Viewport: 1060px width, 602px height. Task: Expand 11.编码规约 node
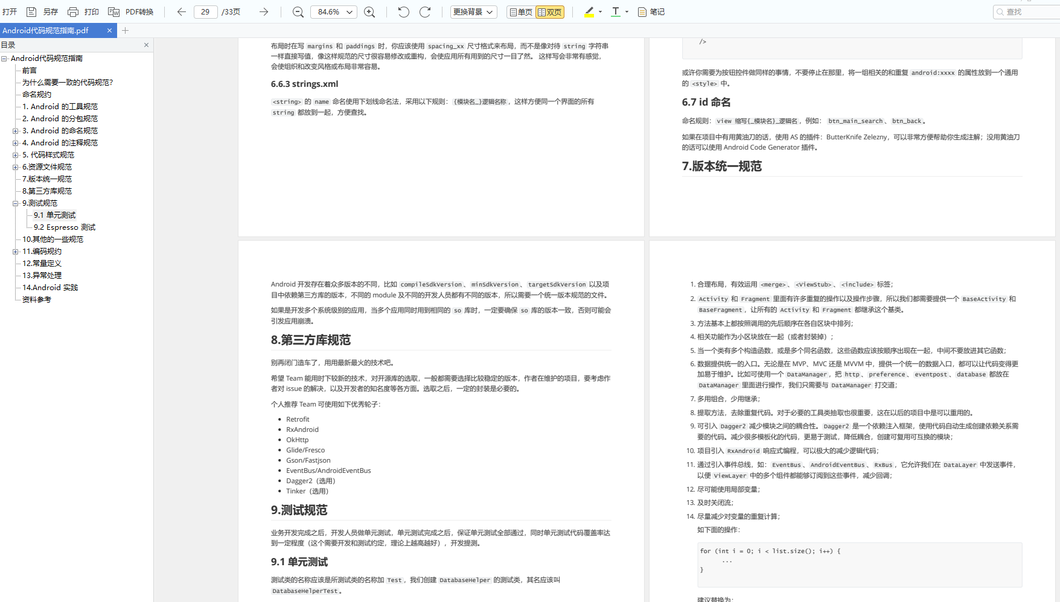click(x=16, y=252)
